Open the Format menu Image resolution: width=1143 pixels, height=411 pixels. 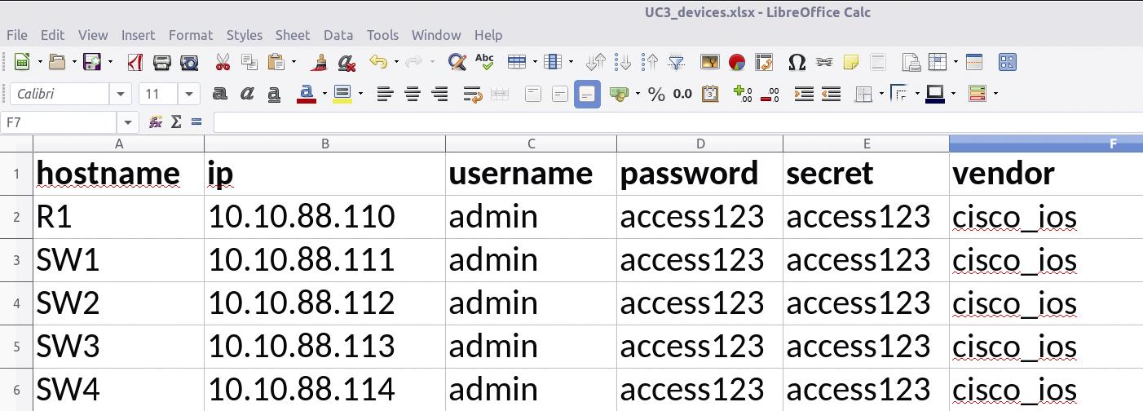click(190, 35)
